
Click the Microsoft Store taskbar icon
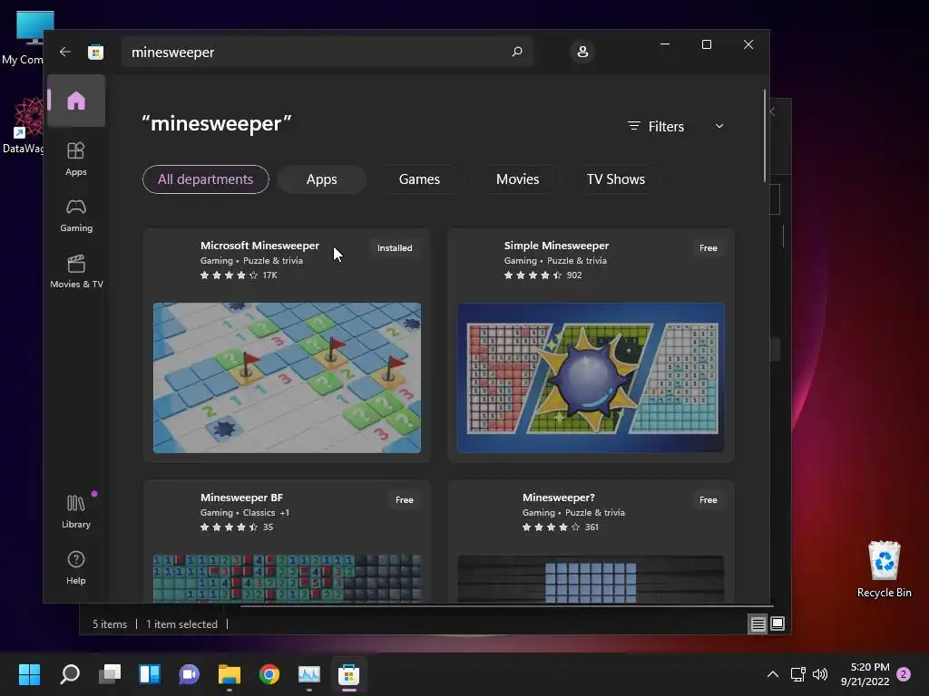point(349,674)
